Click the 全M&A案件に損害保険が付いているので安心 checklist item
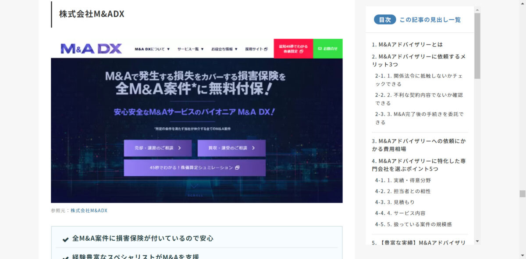Image resolution: width=526 pixels, height=259 pixels. [x=143, y=238]
